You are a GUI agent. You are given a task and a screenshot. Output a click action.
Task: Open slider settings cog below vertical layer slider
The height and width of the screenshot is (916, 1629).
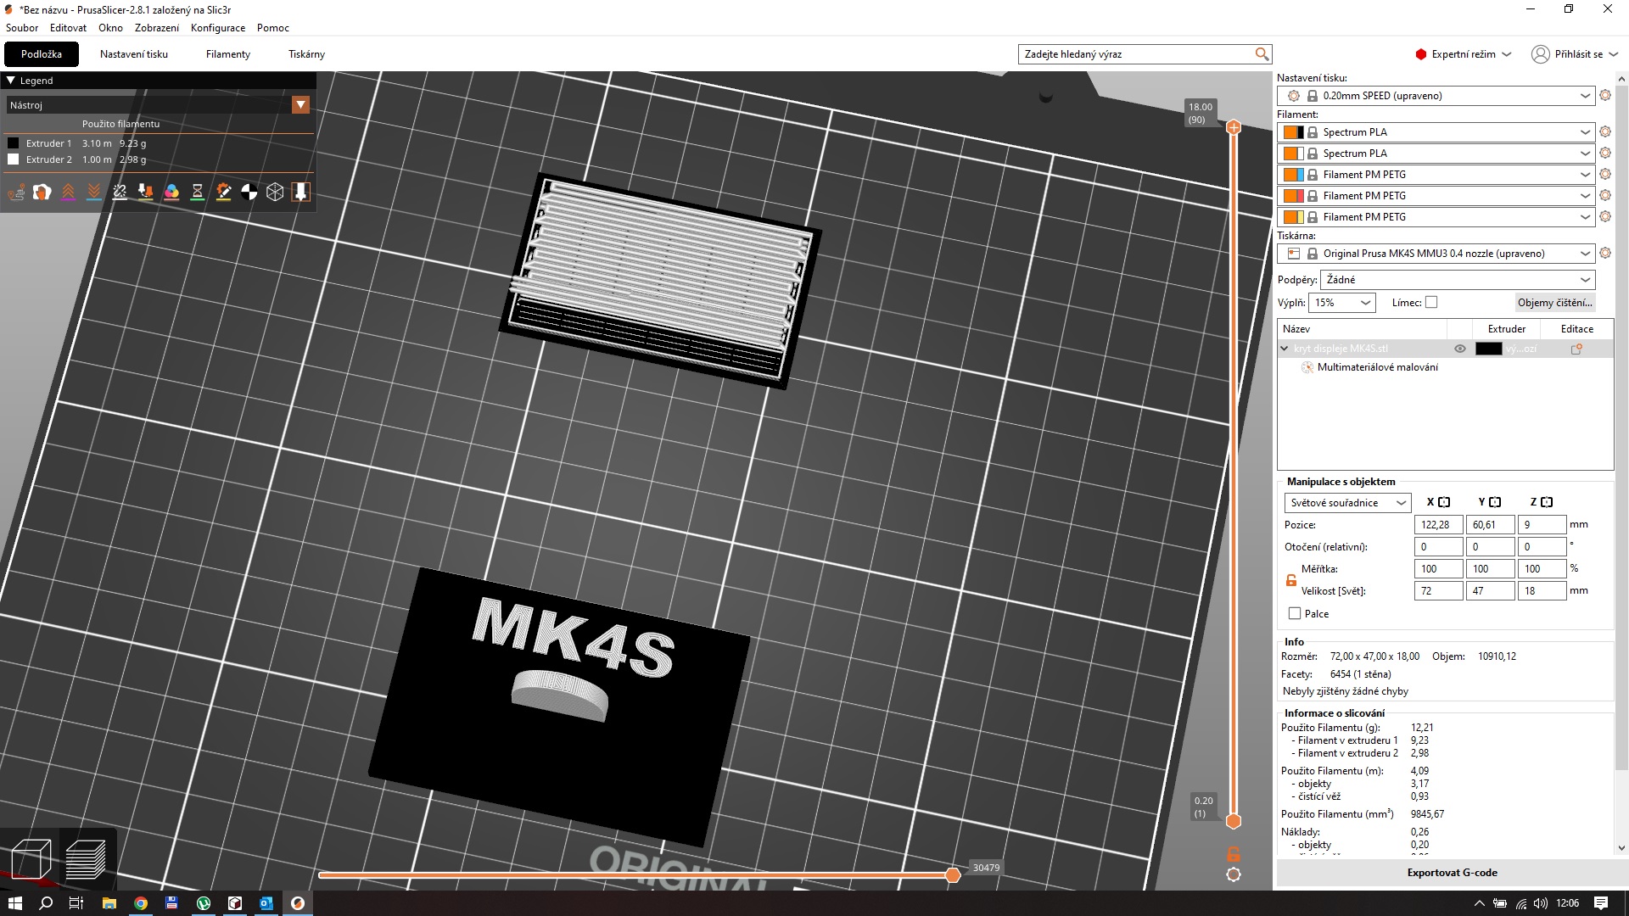pyautogui.click(x=1234, y=874)
